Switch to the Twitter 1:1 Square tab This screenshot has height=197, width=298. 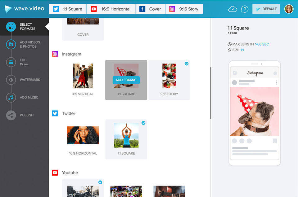pos(67,9)
